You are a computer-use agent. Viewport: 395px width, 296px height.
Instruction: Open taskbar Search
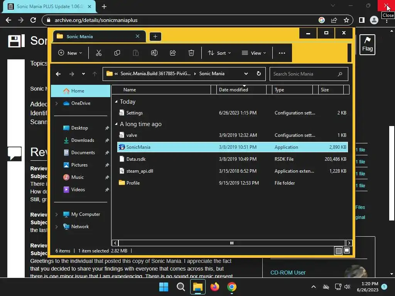[181, 287]
